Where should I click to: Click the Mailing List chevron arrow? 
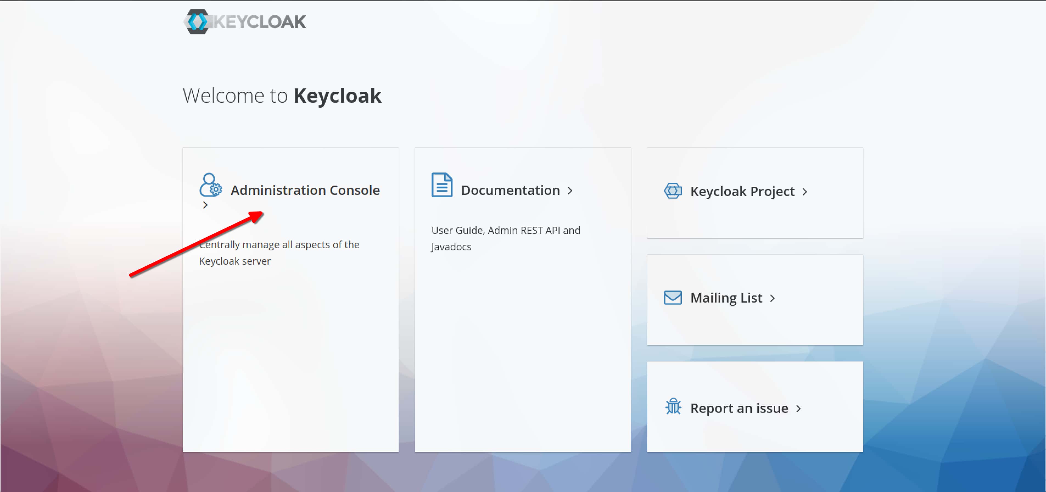tap(773, 298)
